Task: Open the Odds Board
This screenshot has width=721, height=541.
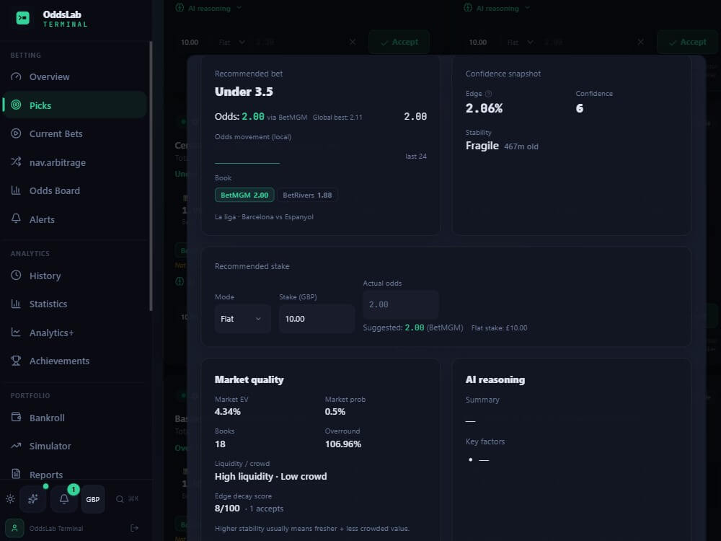Action: pyautogui.click(x=74, y=191)
